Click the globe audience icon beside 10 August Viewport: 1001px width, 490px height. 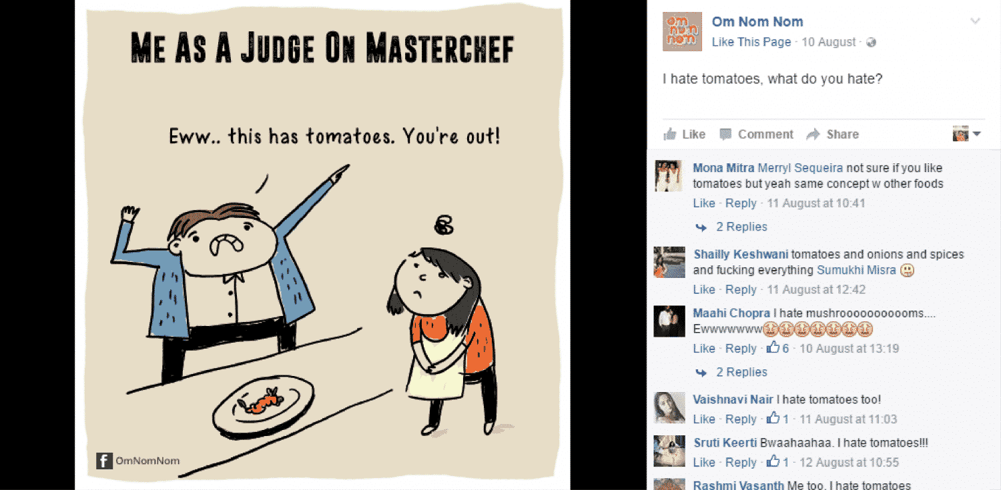[x=871, y=42]
